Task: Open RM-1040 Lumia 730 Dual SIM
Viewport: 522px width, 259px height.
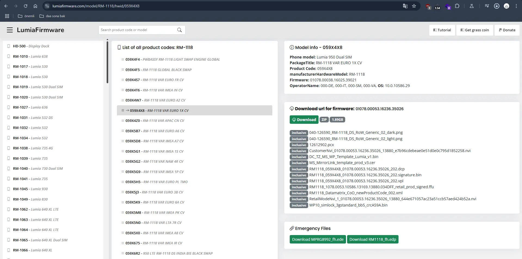Action: [x=38, y=169]
